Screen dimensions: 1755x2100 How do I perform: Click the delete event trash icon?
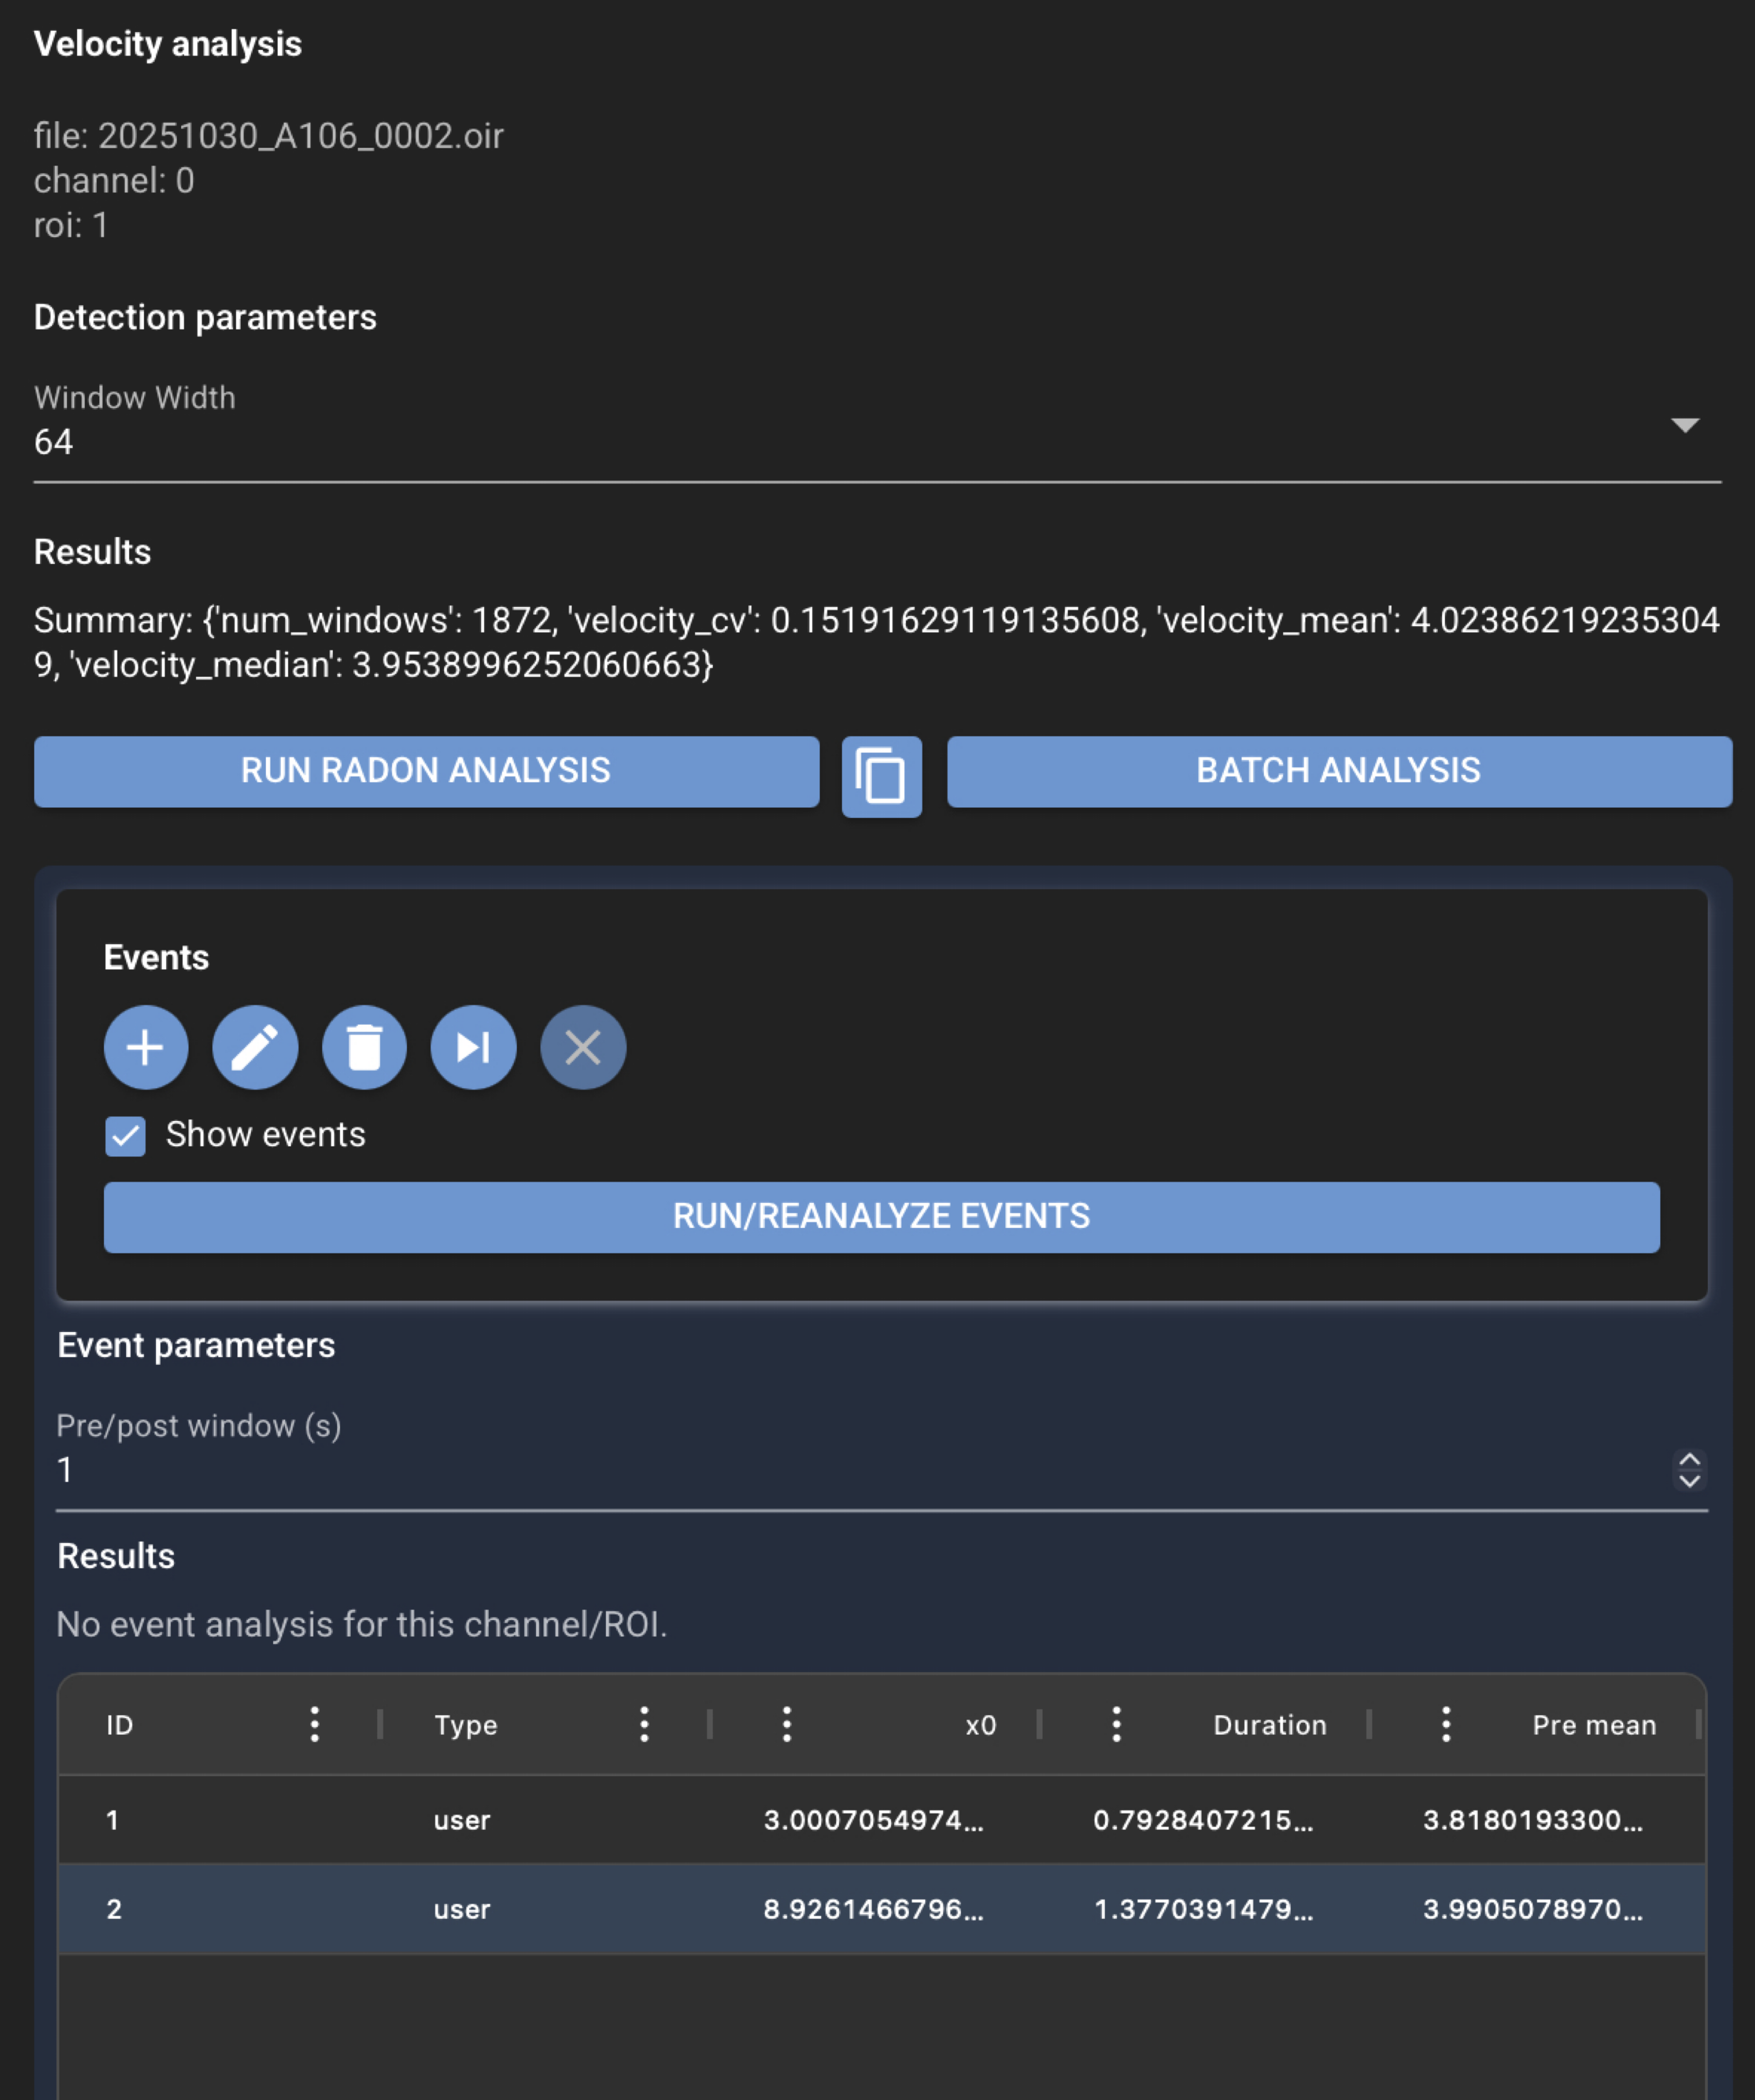click(364, 1047)
